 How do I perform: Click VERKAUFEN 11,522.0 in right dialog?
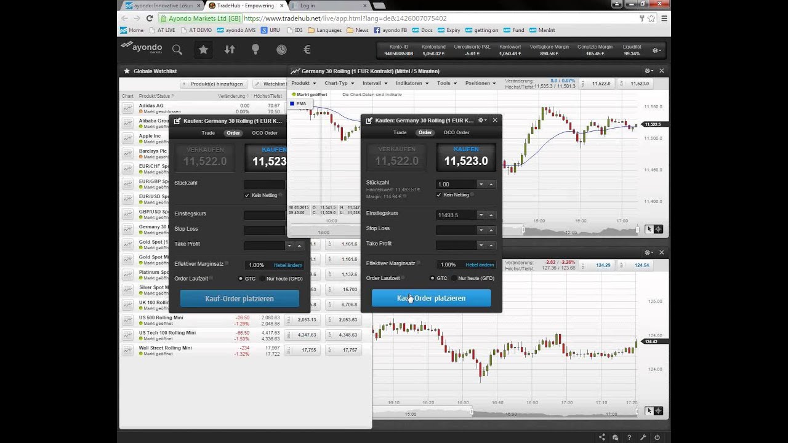[396, 157]
